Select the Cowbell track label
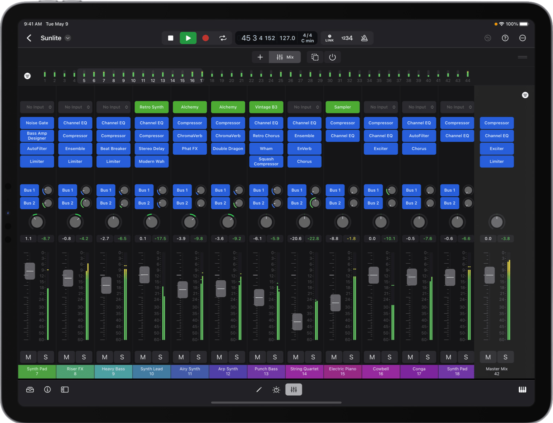 [381, 372]
